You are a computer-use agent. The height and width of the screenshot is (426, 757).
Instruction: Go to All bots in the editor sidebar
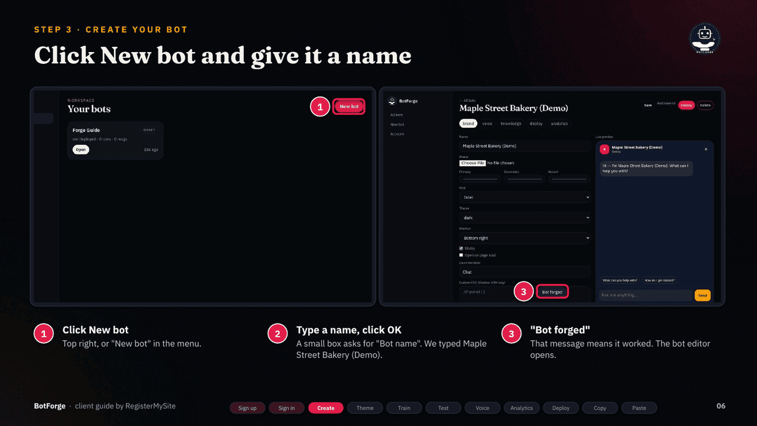(x=396, y=115)
